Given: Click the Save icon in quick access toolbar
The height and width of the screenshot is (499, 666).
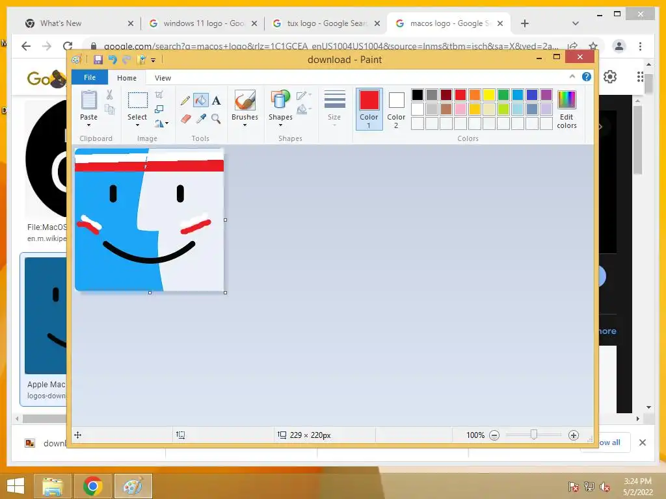Looking at the screenshot, I should (x=98, y=60).
